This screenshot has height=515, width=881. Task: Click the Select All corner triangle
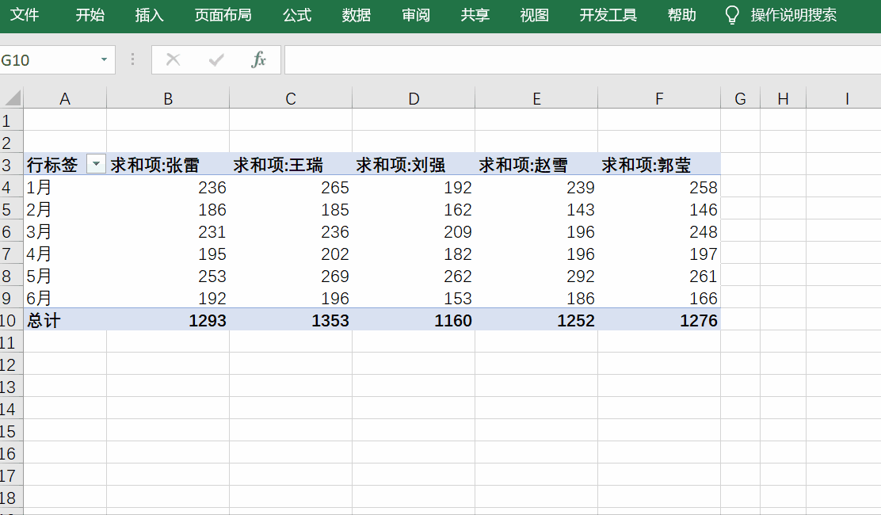pyautogui.click(x=12, y=98)
